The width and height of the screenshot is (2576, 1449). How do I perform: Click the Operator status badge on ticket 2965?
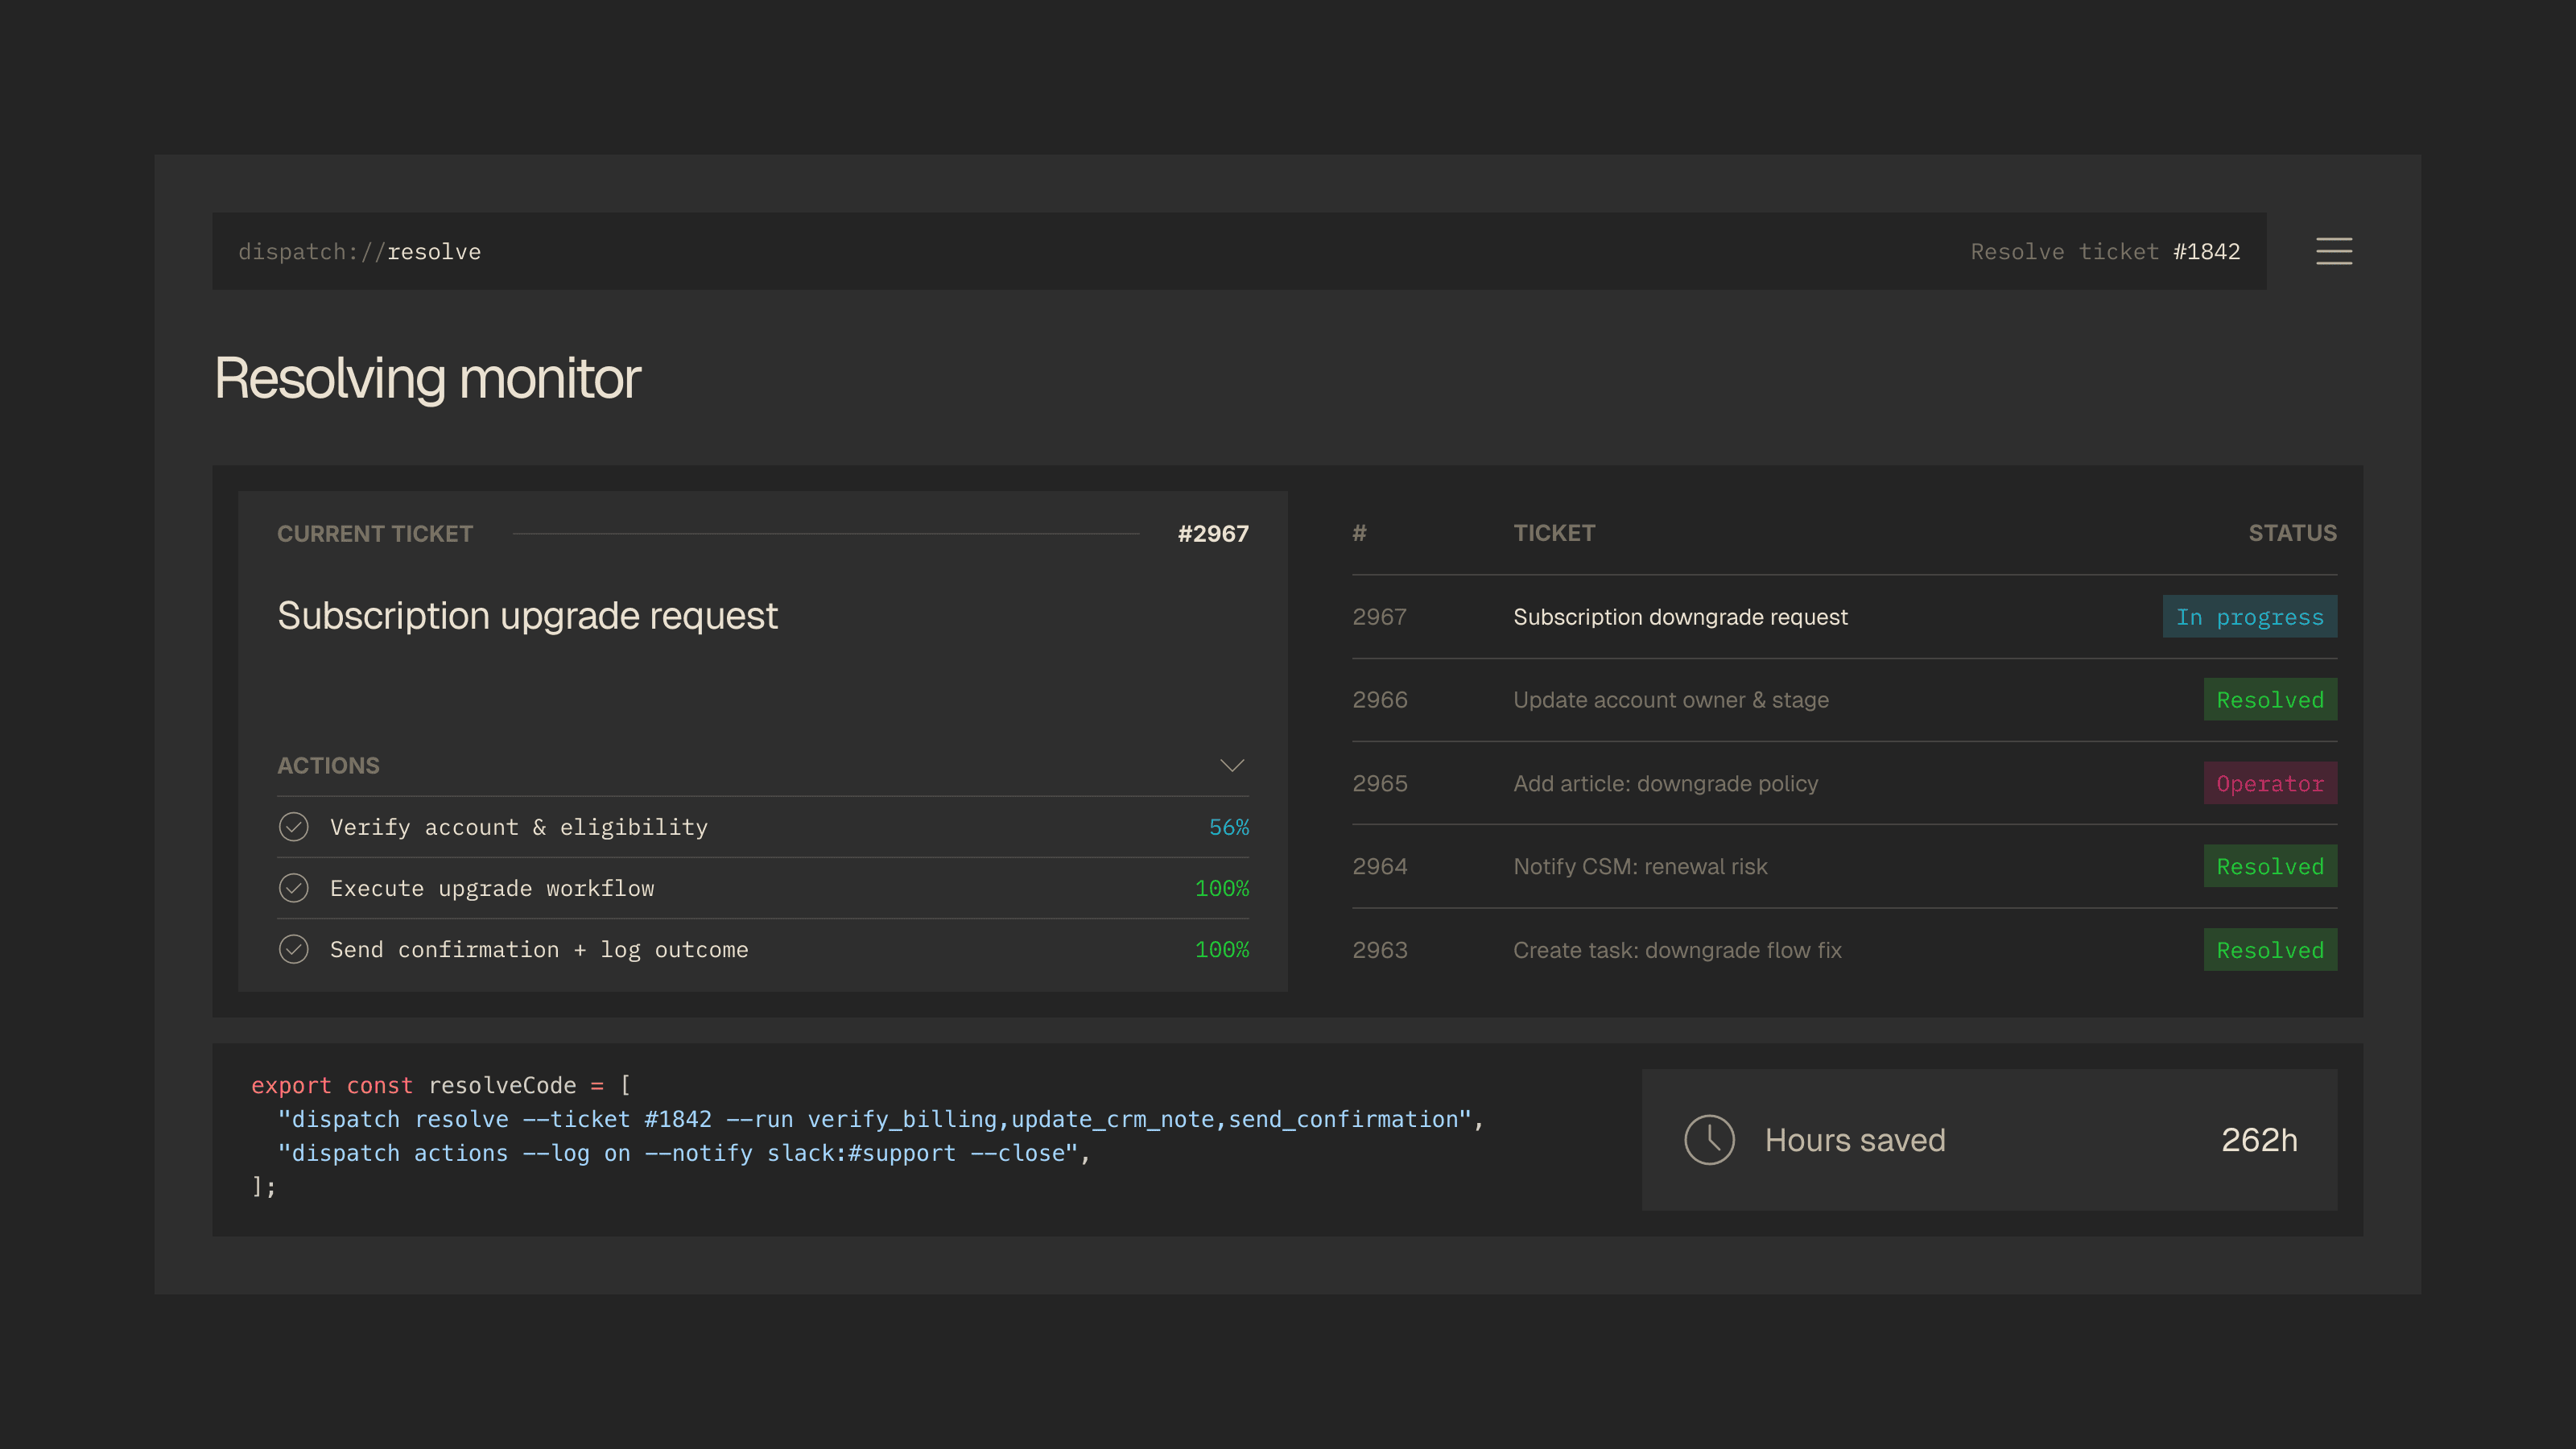[2269, 784]
